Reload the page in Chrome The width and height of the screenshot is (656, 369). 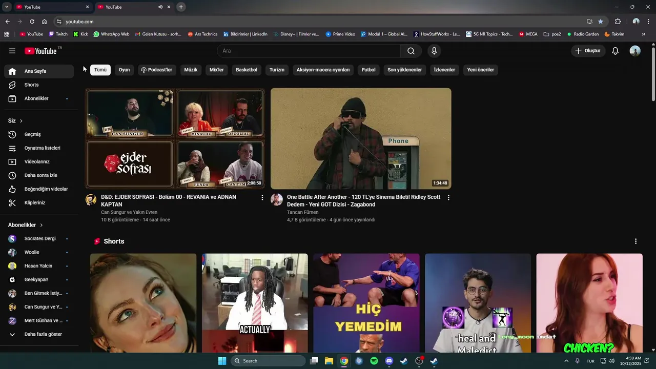(32, 22)
